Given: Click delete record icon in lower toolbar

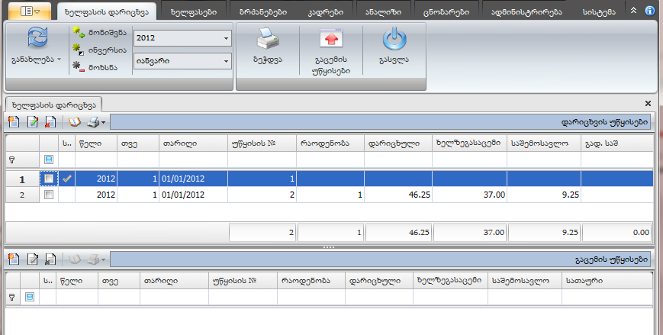Looking at the screenshot, I should pos(50,259).
